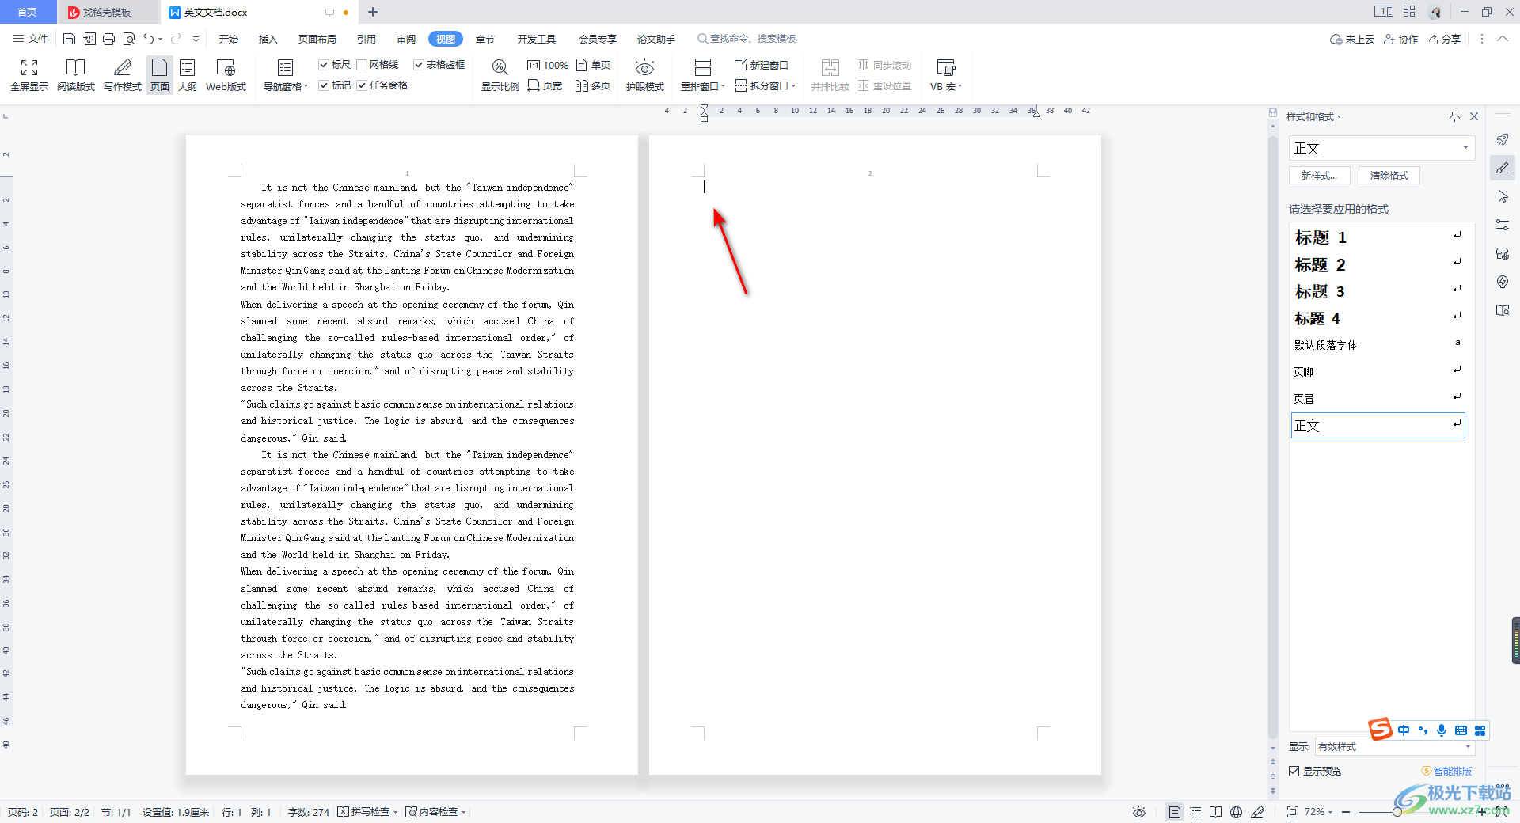Switch to the Page Layout (页面布局) tab

[317, 39]
